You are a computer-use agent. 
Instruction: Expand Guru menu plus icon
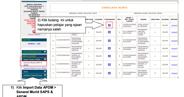click(45, 72)
